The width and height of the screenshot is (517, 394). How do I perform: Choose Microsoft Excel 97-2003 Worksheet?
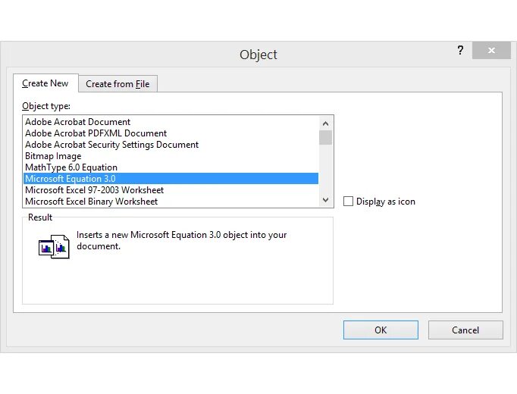(x=171, y=190)
